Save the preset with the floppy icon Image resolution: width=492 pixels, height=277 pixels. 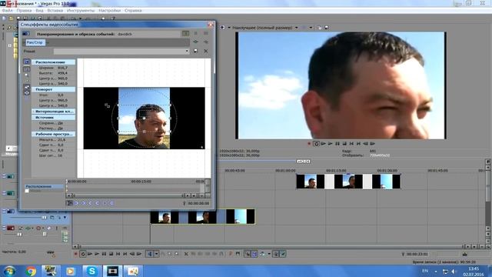pyautogui.click(x=195, y=51)
